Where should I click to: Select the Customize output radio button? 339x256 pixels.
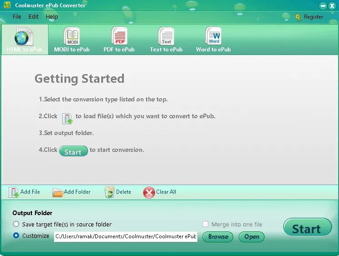16,236
